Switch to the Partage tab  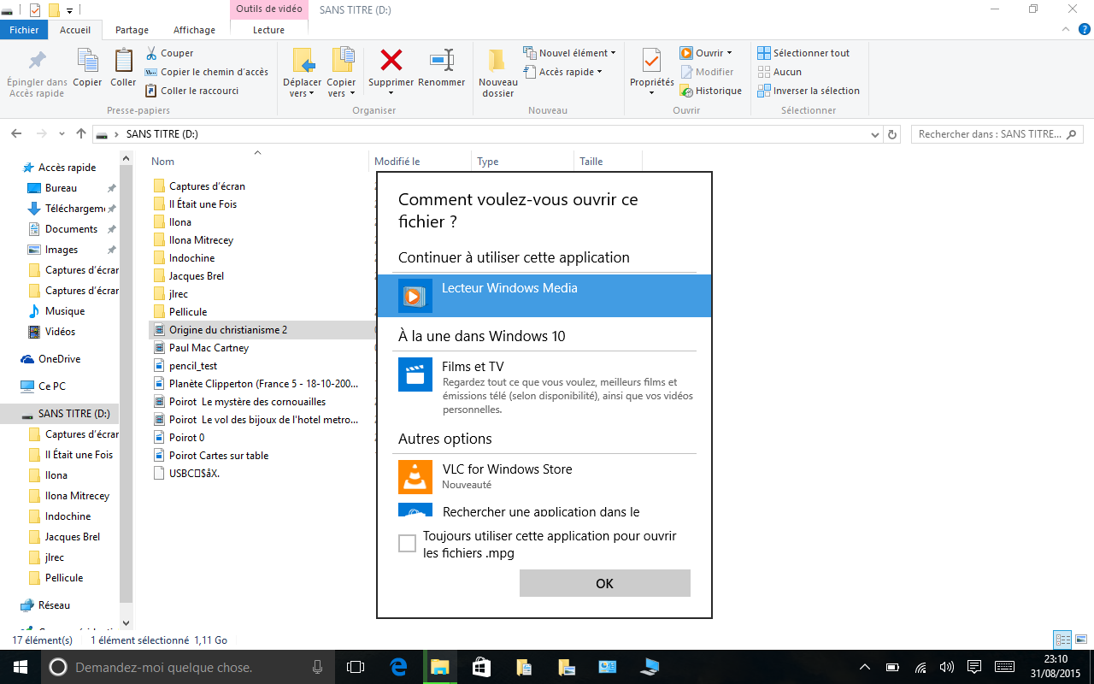point(132,30)
